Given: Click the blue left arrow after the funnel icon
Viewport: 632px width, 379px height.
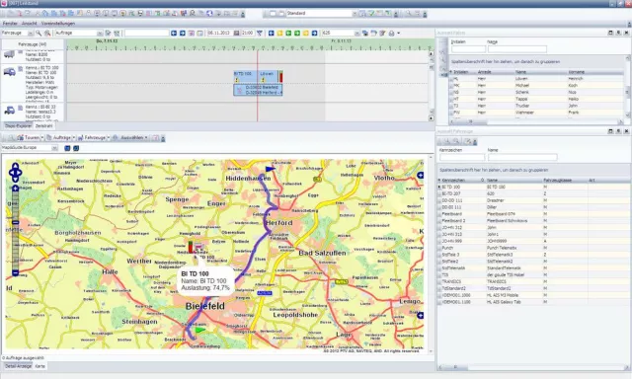Looking at the screenshot, I should click(x=272, y=33).
